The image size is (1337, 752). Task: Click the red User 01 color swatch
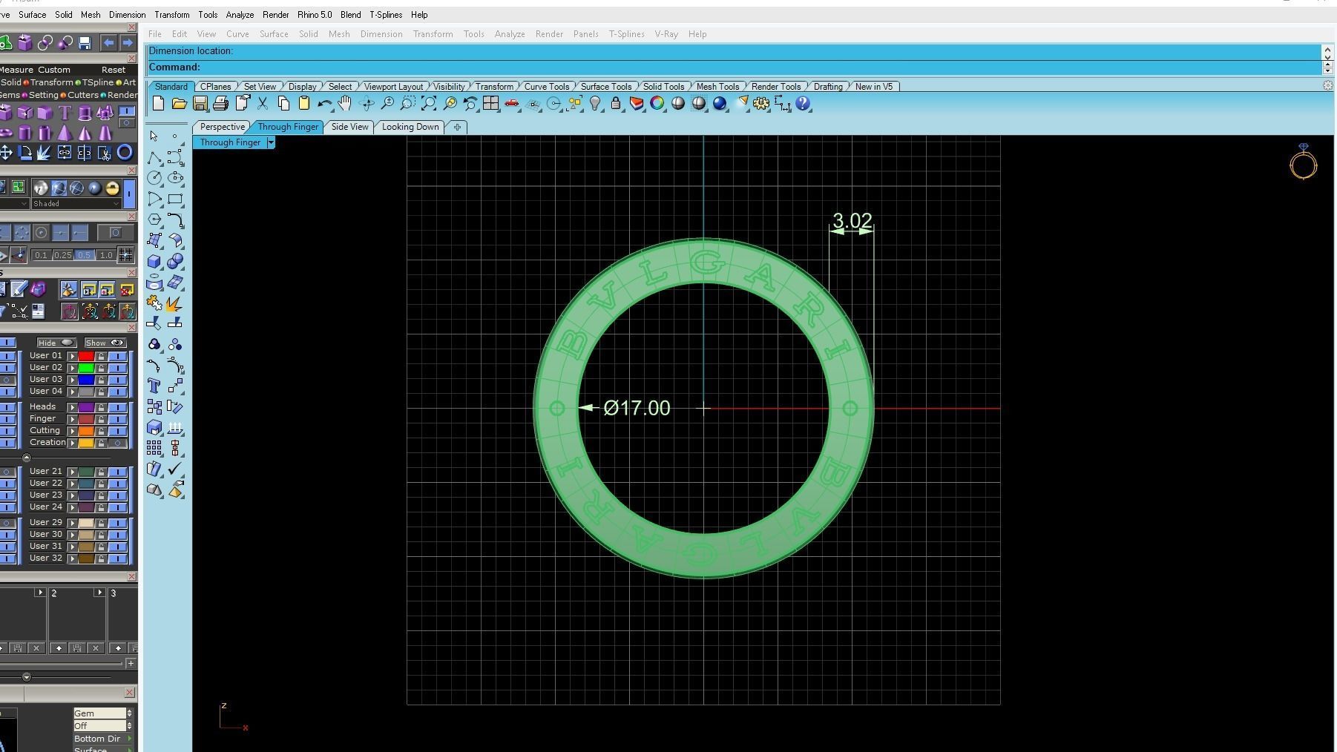click(x=87, y=356)
